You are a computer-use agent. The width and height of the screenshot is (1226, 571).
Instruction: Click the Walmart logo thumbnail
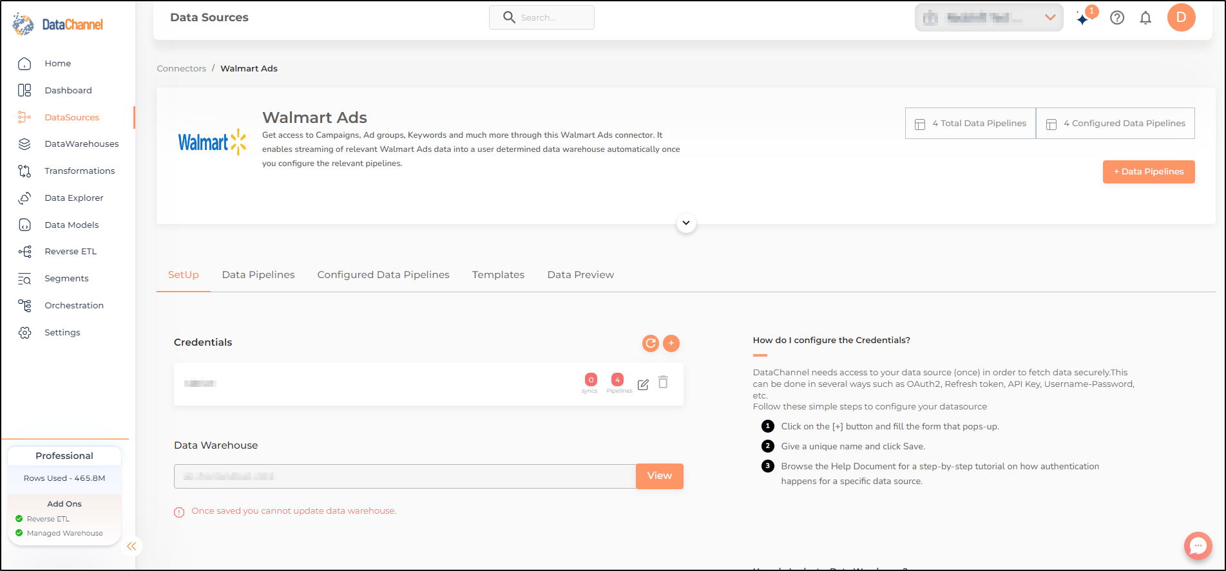212,142
